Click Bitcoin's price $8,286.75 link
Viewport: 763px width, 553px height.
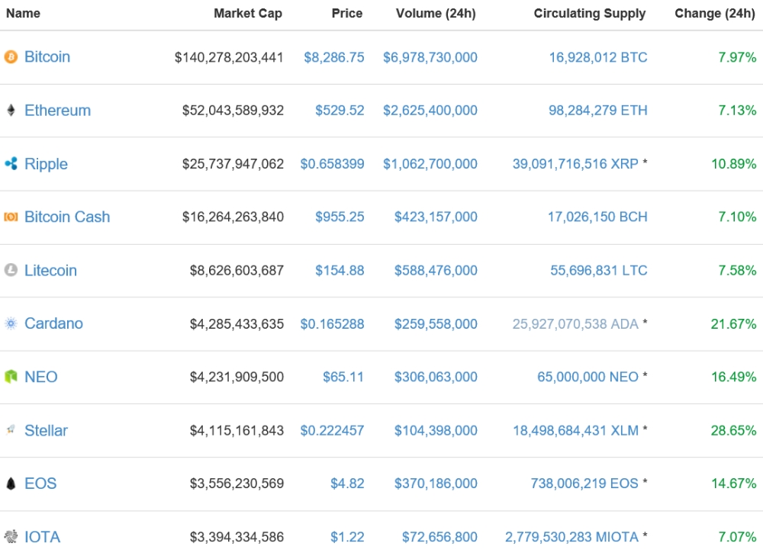click(333, 57)
